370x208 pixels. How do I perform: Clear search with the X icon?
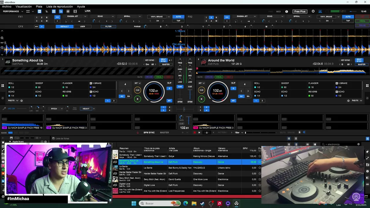pyautogui.click(x=358, y=144)
